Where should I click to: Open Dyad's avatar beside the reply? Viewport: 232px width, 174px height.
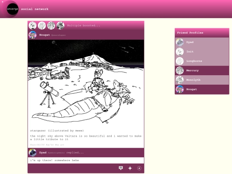[33, 153]
